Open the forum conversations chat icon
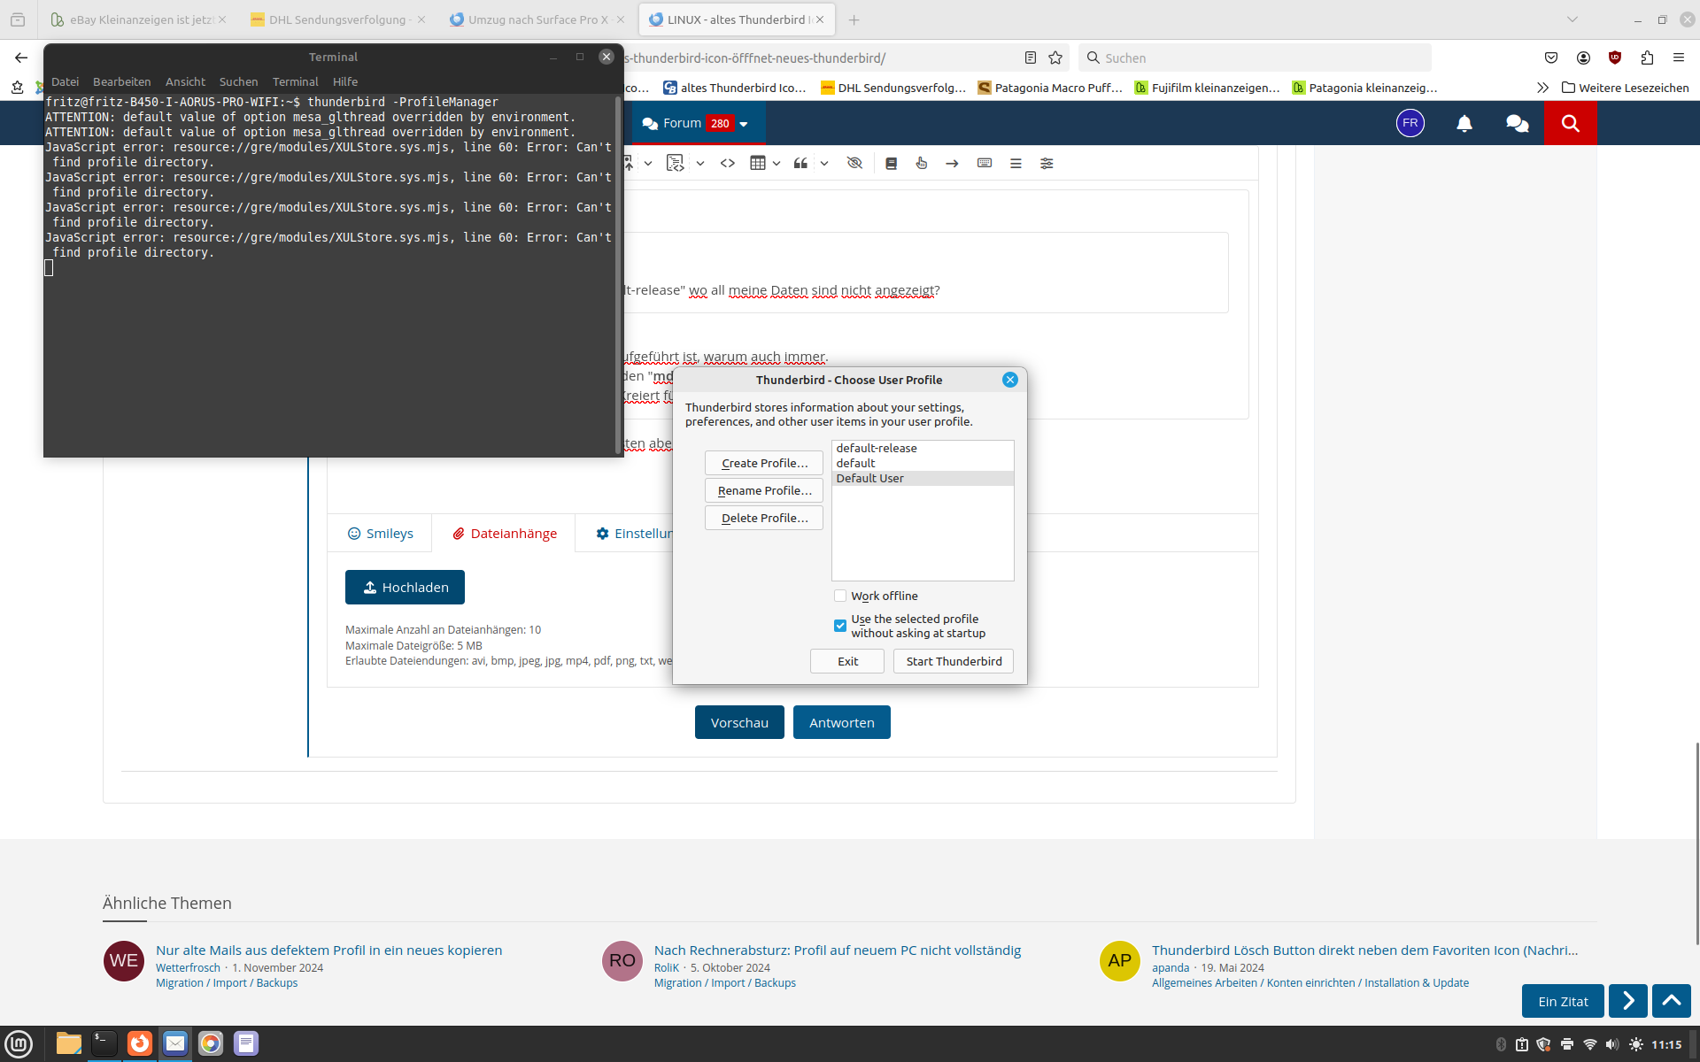This screenshot has height=1062, width=1700. [x=1517, y=123]
